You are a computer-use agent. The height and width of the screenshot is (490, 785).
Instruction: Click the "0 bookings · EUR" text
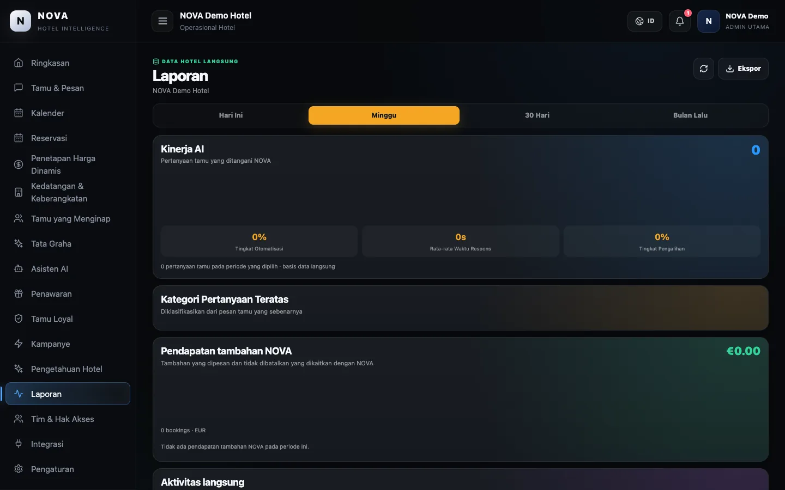183,431
